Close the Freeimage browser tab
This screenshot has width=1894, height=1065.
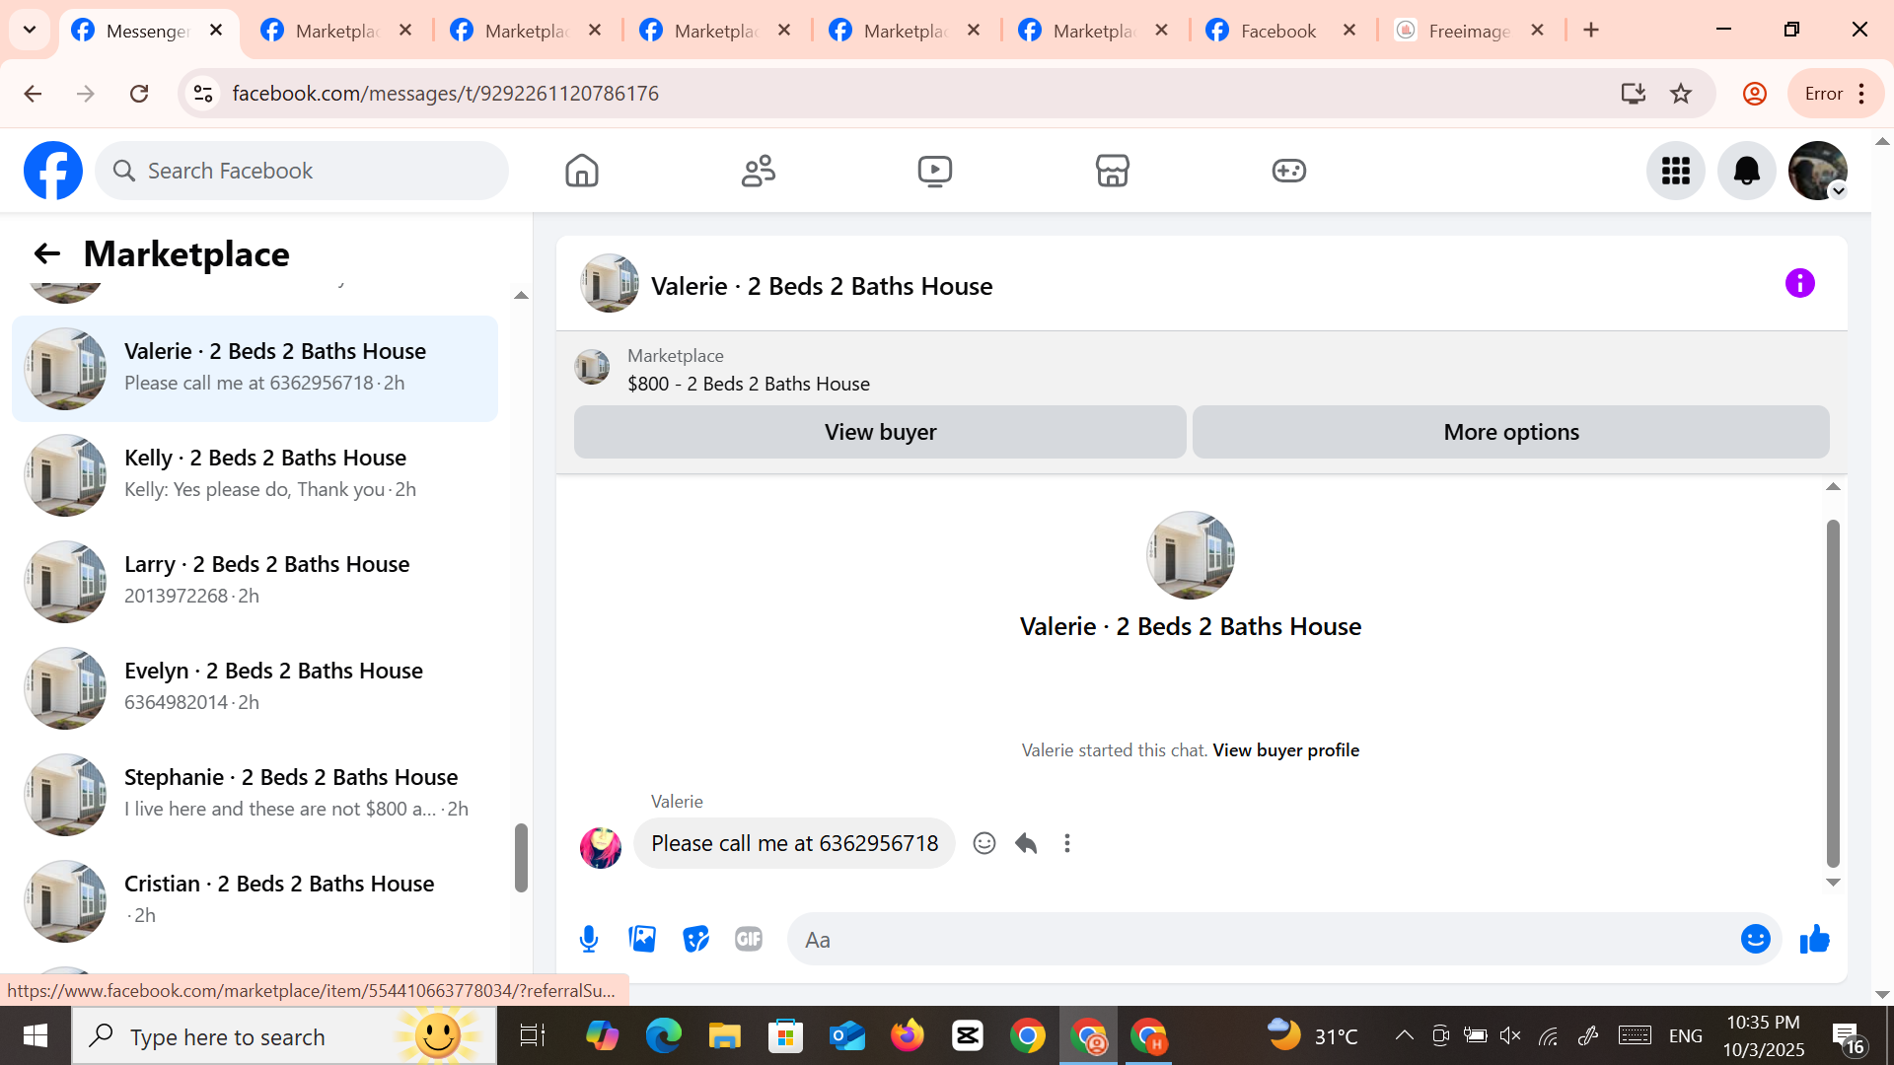pos(1537,31)
